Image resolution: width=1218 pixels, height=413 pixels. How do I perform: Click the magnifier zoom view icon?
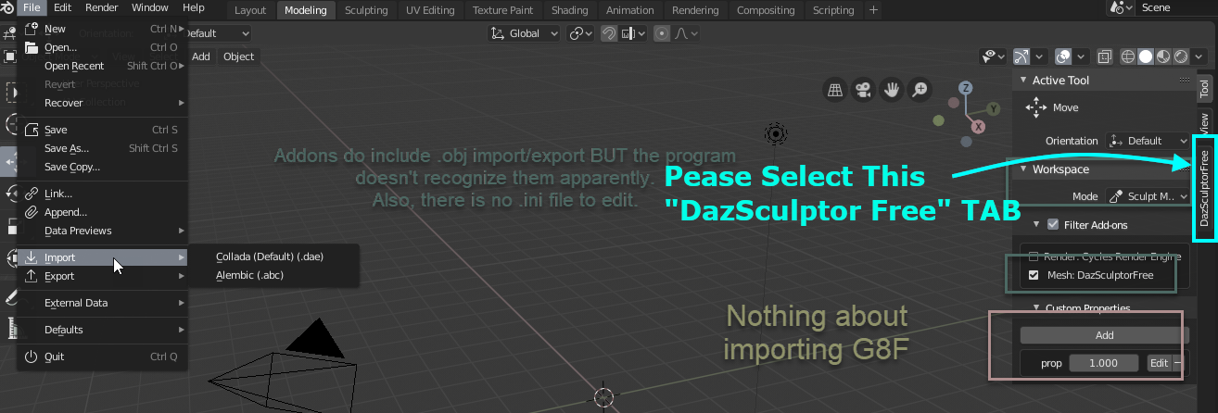point(920,90)
